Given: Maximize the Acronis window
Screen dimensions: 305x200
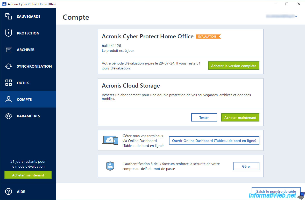Looking at the screenshot, I should click(287, 4).
